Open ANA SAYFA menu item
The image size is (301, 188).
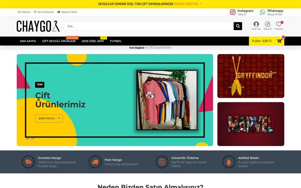(28, 41)
